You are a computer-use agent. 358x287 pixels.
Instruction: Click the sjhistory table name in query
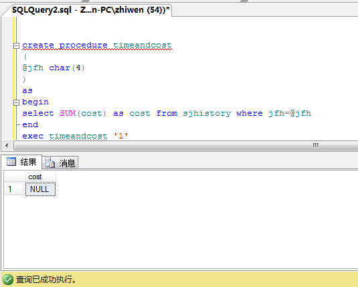pyautogui.click(x=207, y=114)
